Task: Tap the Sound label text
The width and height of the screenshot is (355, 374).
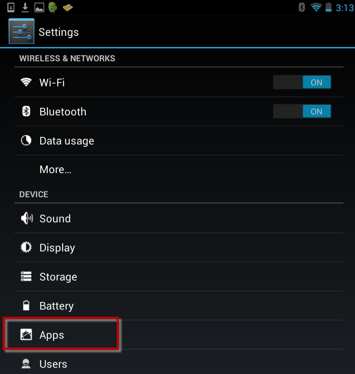Action: coord(55,219)
